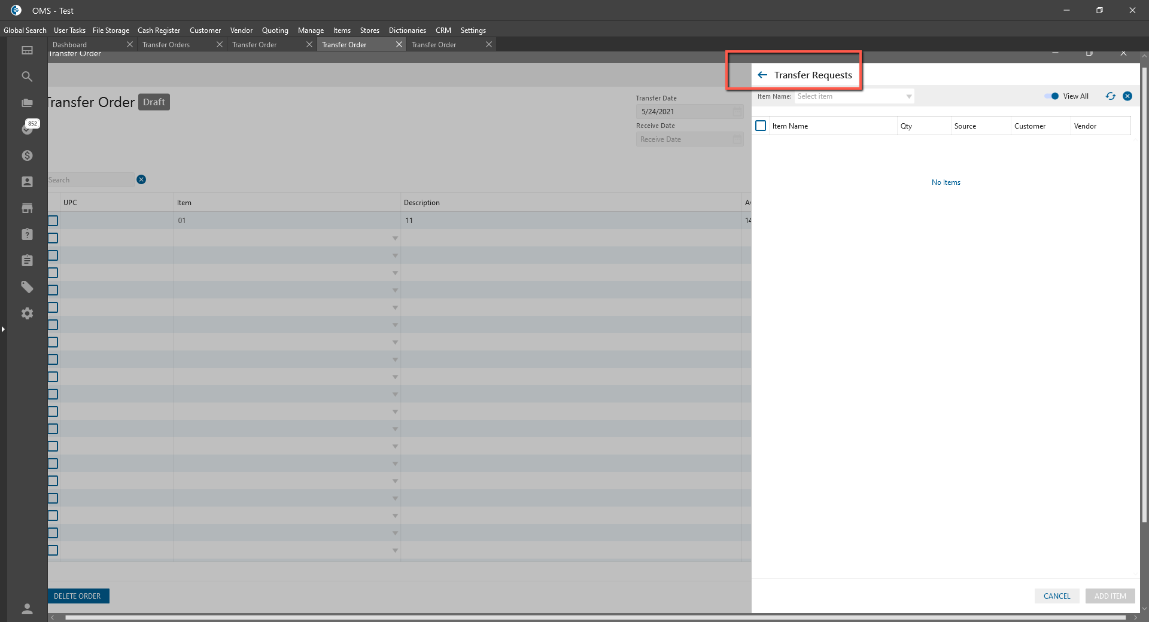This screenshot has width=1149, height=622.
Task: Check the first blank row's checkbox below item 01
Action: pyautogui.click(x=53, y=238)
